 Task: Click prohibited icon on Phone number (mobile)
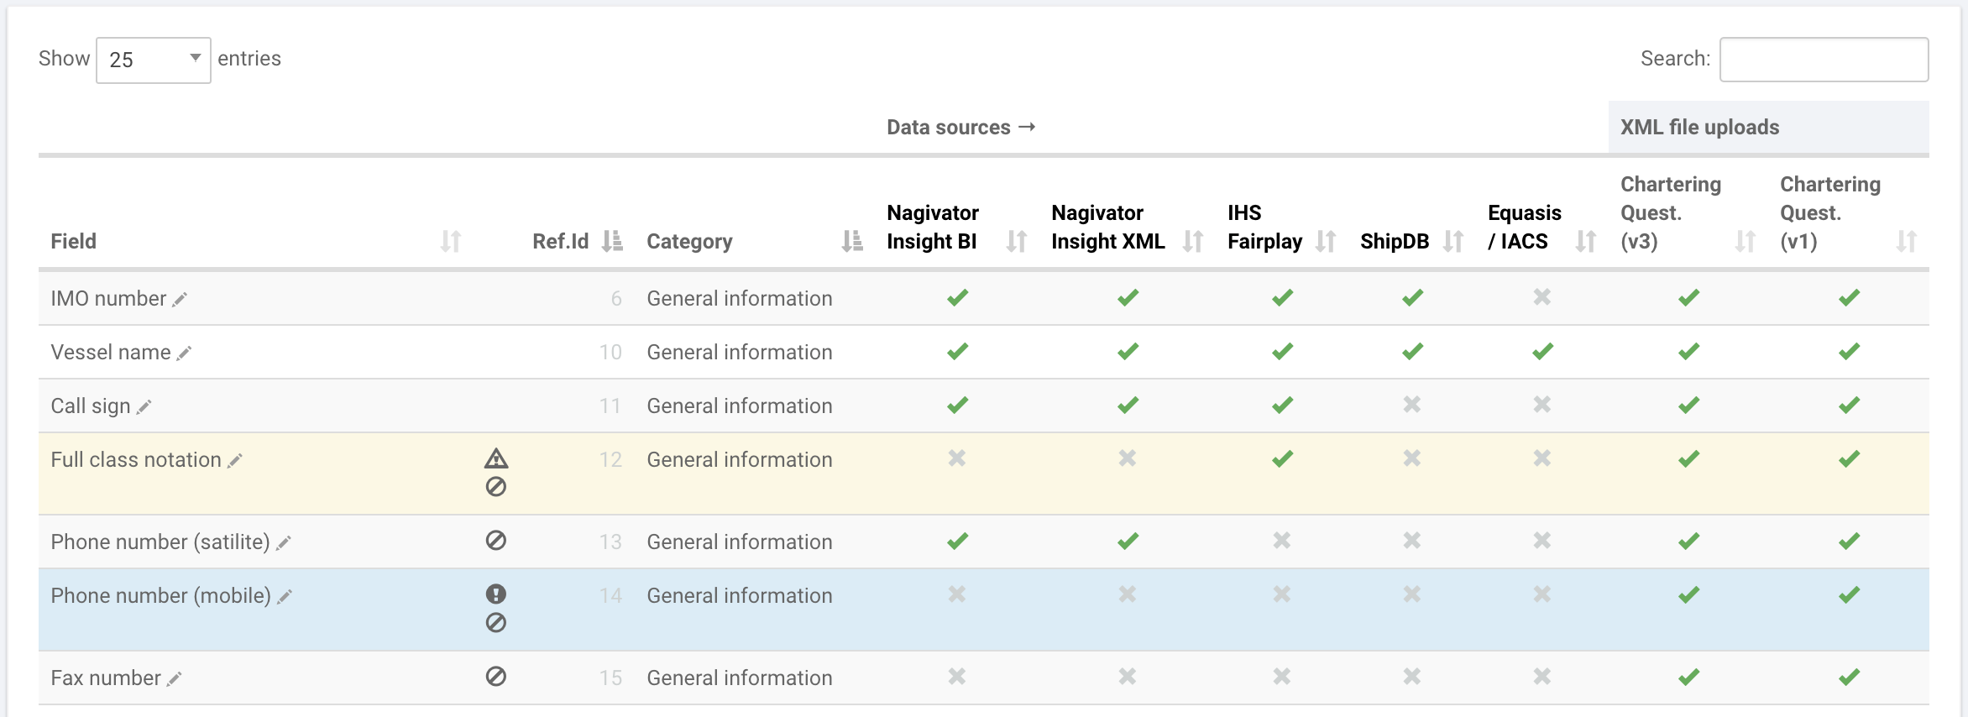(496, 623)
